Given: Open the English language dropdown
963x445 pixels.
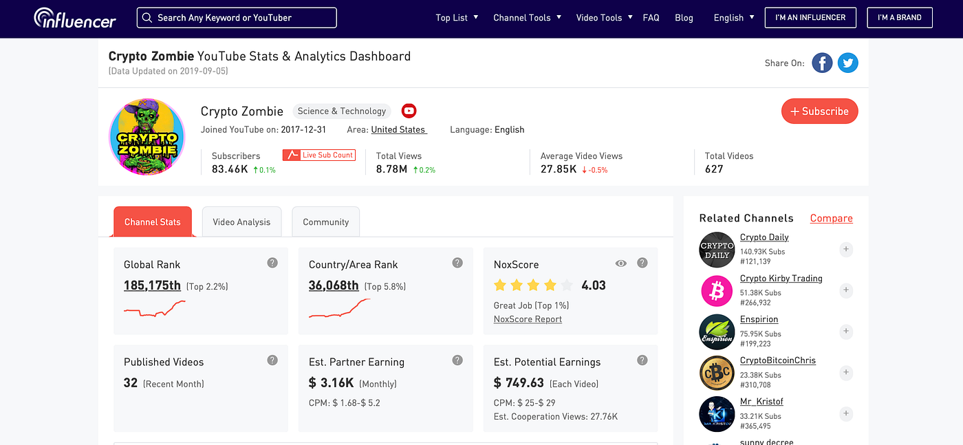Looking at the screenshot, I should point(734,18).
